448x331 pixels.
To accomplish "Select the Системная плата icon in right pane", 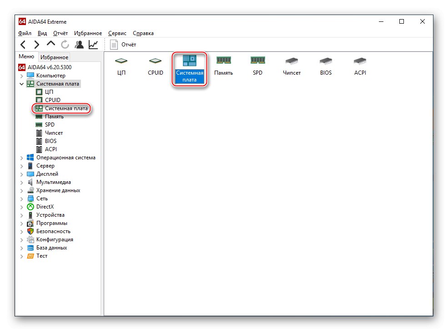I will (189, 69).
